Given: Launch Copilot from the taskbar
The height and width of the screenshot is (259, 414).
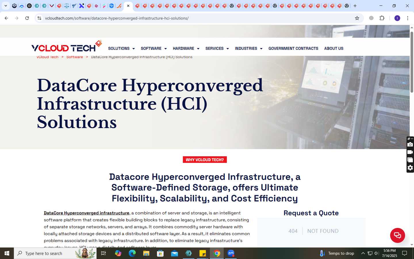Looking at the screenshot, I should coord(118,253).
